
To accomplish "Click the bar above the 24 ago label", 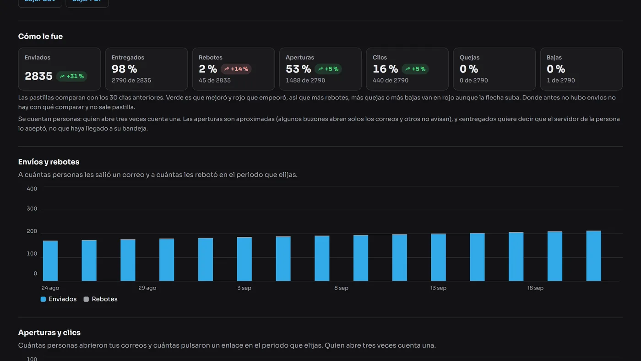I will click(x=50, y=261).
